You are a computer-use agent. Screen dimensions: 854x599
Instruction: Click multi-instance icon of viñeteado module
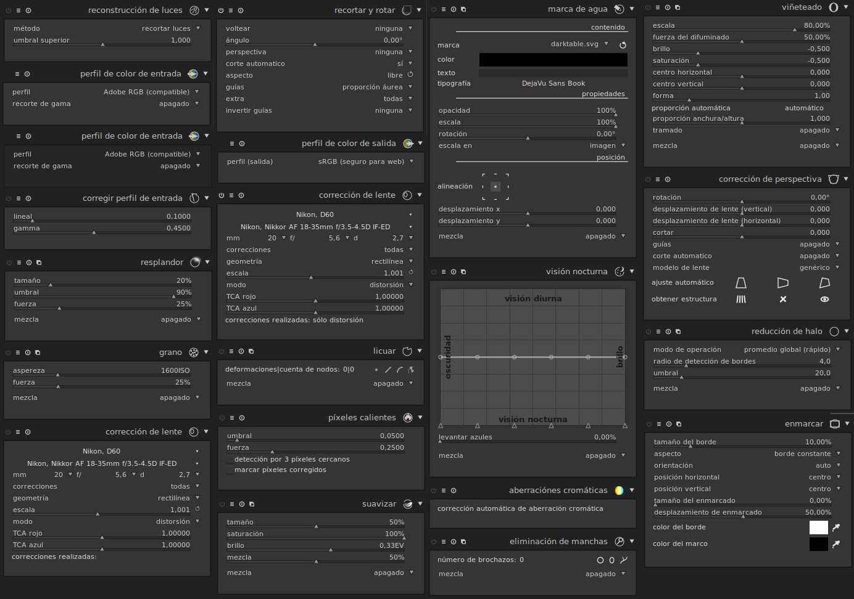pyautogui.click(x=678, y=7)
